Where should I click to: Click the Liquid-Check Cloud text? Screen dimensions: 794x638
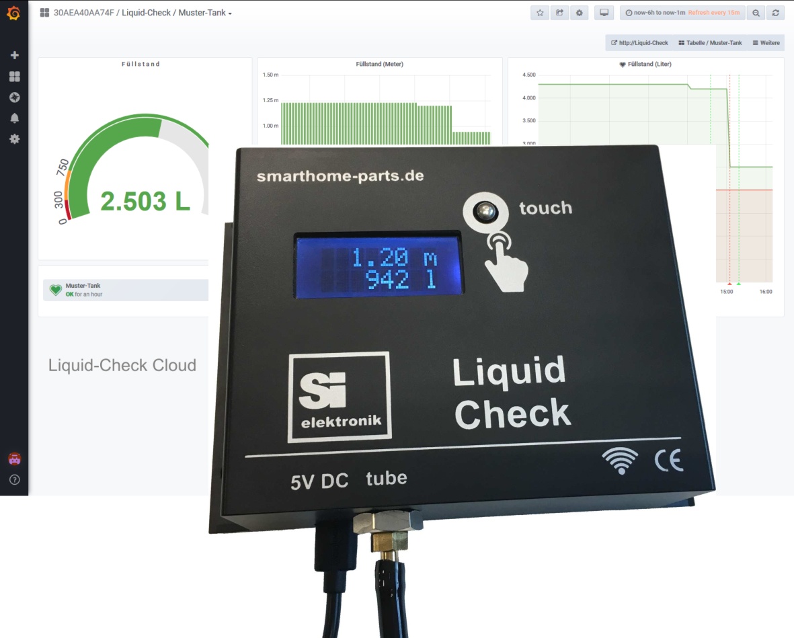click(122, 365)
